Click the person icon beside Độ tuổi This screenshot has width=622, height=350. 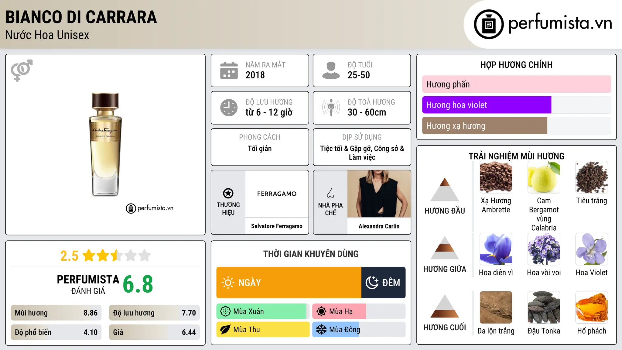[331, 70]
